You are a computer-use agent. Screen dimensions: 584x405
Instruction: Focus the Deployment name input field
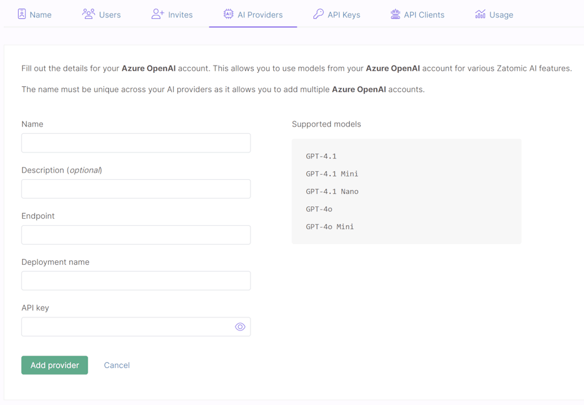point(136,280)
